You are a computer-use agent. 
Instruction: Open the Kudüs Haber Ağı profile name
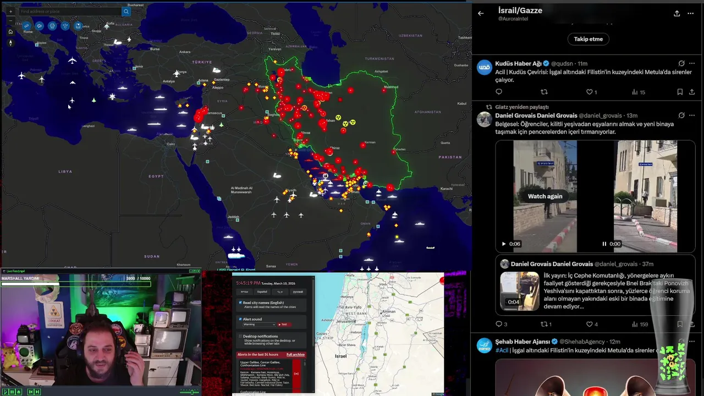pos(518,63)
